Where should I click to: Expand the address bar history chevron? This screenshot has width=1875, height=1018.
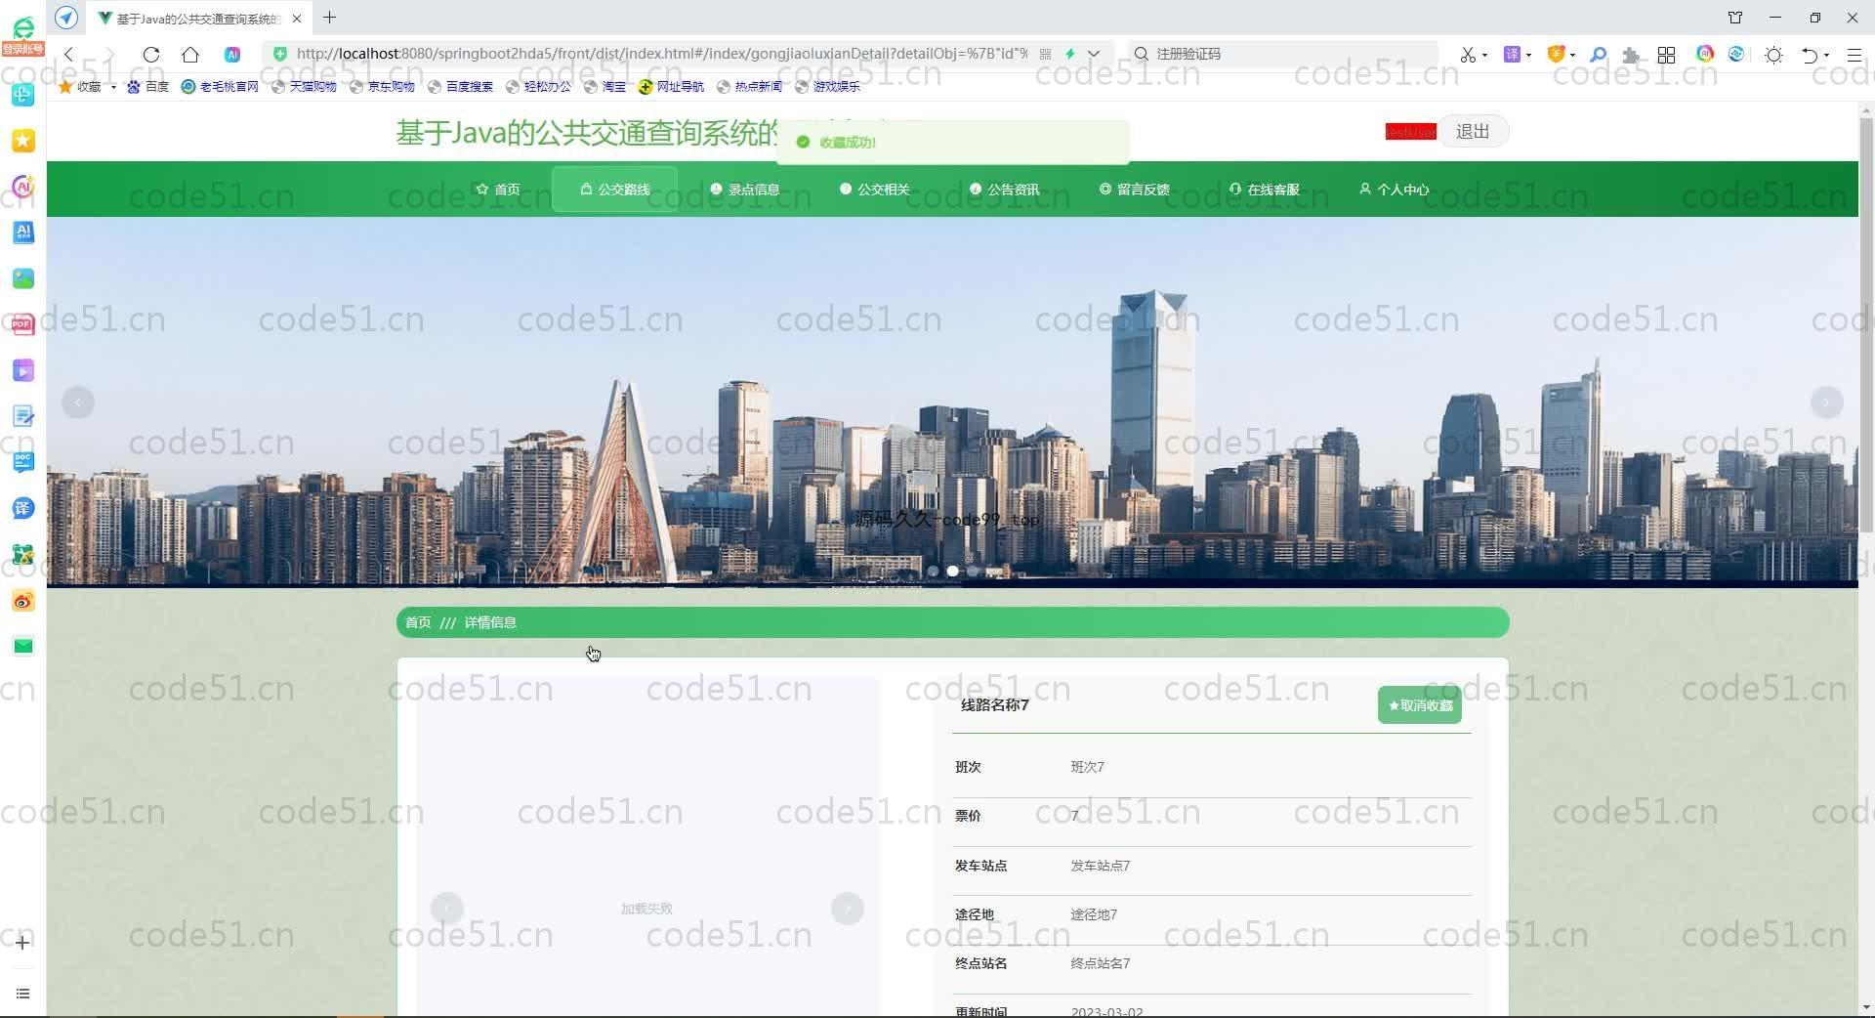tap(1094, 55)
